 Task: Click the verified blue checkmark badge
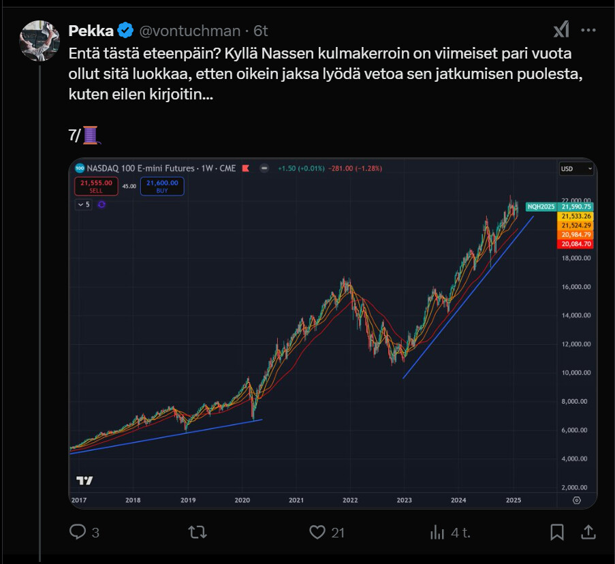[x=125, y=31]
